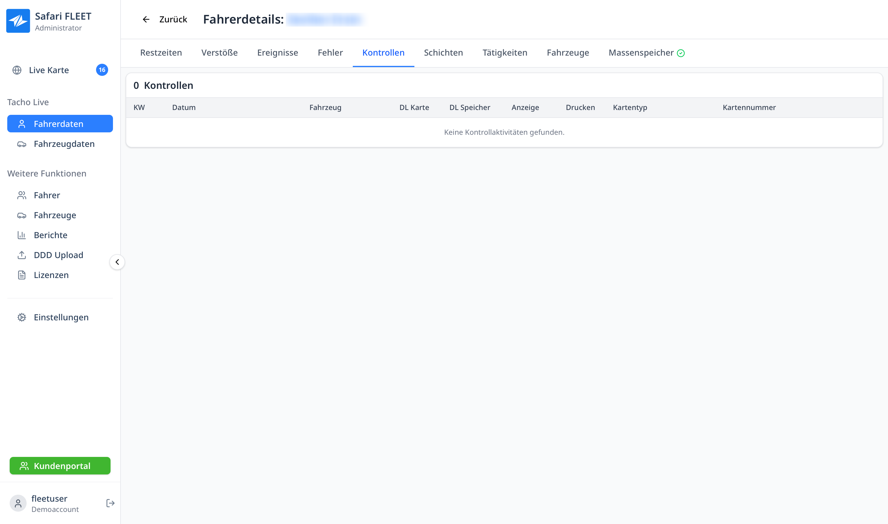Open the Tätigkeiten tab
Image resolution: width=888 pixels, height=524 pixels.
coord(505,53)
